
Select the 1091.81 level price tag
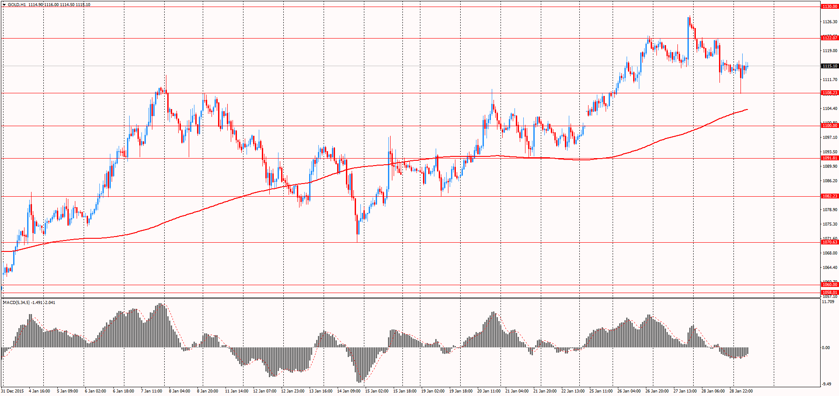829,158
